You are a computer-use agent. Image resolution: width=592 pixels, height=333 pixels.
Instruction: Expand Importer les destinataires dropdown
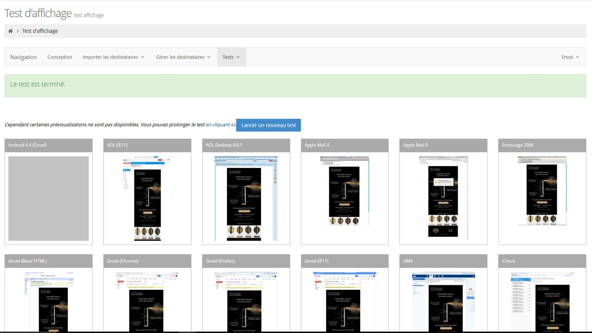click(113, 57)
